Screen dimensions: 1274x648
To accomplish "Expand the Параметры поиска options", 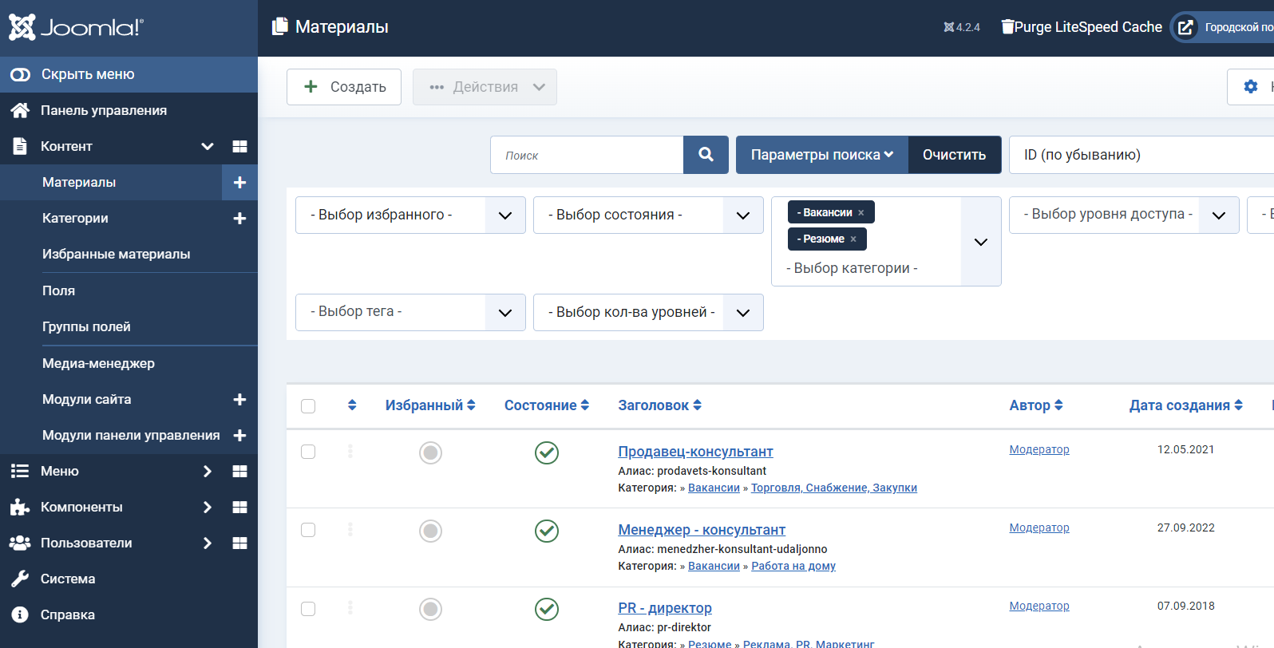I will click(x=821, y=155).
